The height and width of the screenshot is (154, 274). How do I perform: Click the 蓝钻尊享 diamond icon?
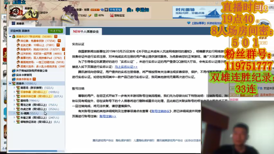189,23
